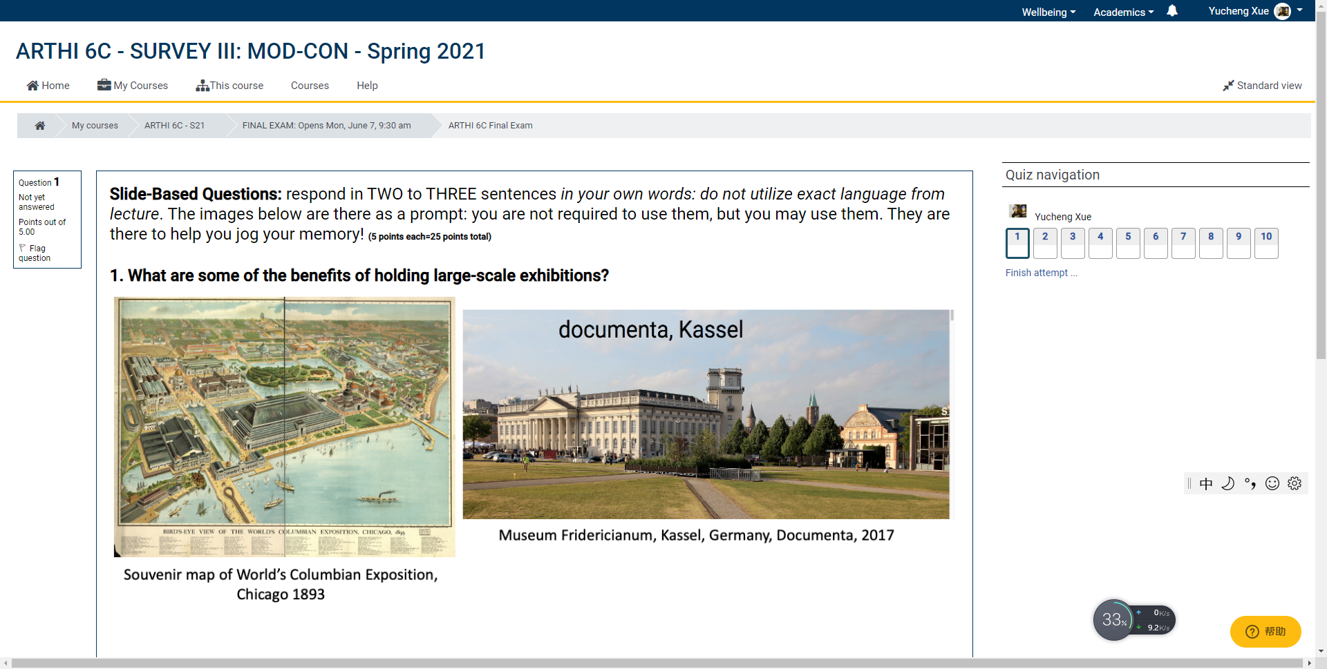Toggle the moon half-width icon

point(1228,483)
